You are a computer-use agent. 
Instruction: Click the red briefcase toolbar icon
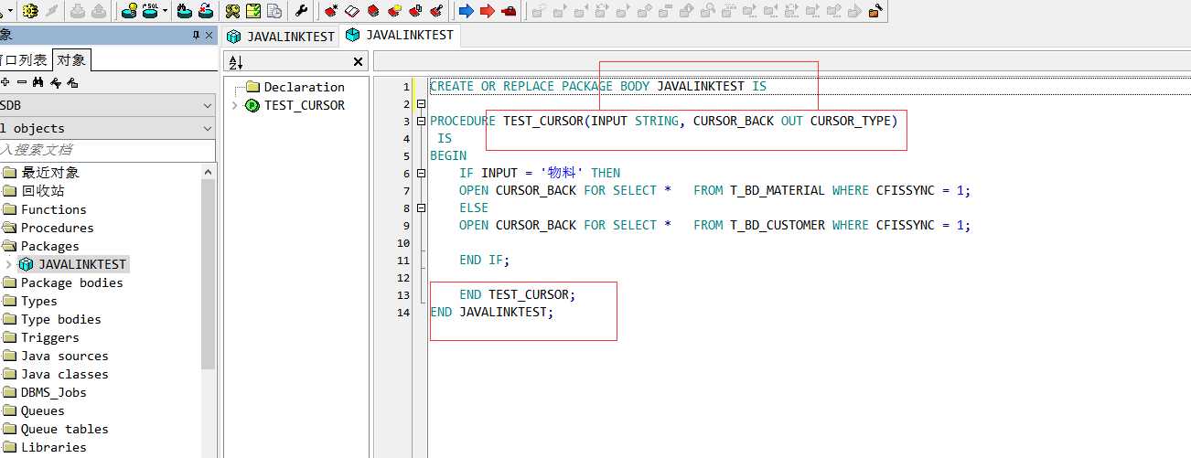pos(509,11)
